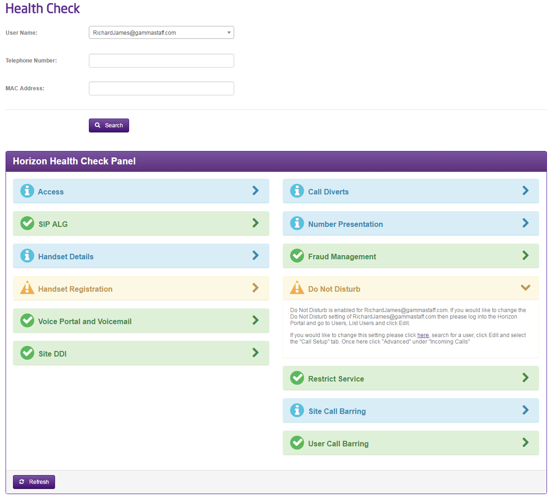The height and width of the screenshot is (501, 553).
Task: Click the info icon beside Access
Action: [27, 191]
